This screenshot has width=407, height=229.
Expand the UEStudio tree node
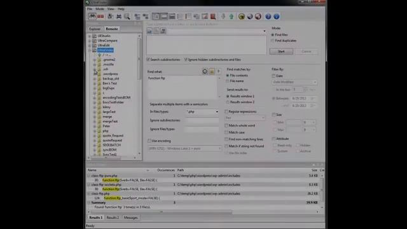pyautogui.click(x=90, y=36)
